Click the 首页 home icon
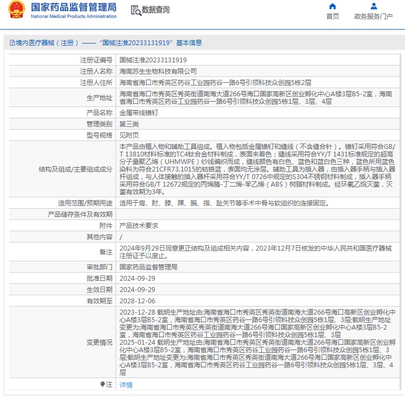 click(x=332, y=6)
